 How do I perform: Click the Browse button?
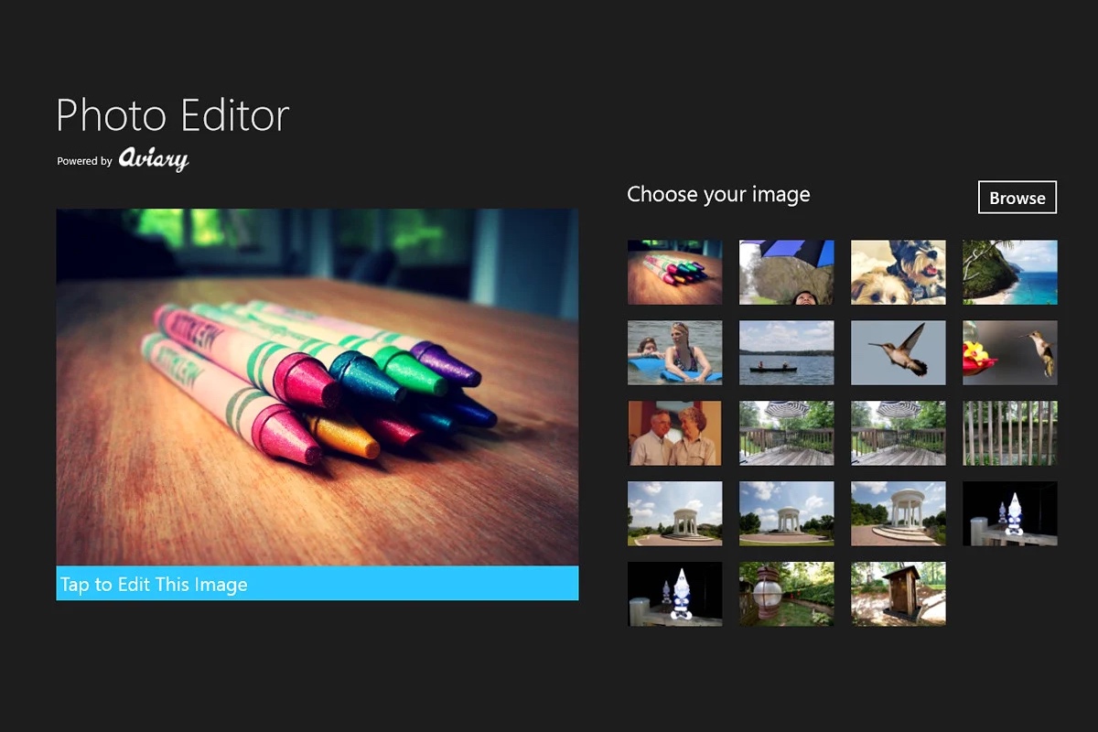(x=1017, y=198)
